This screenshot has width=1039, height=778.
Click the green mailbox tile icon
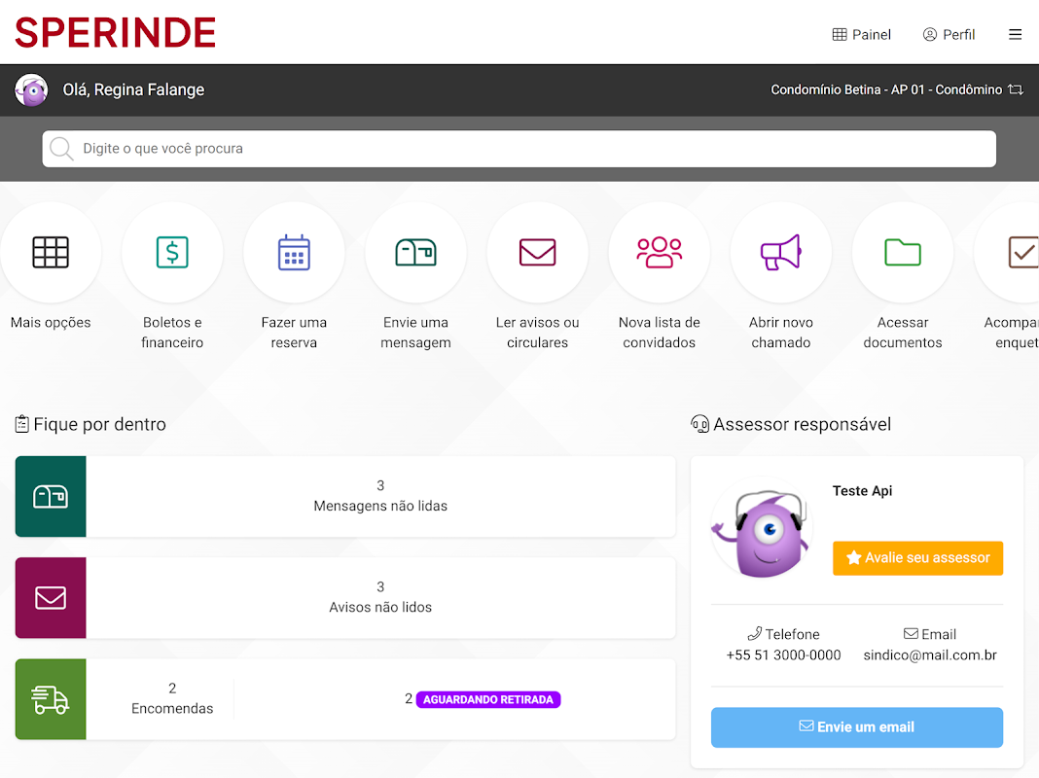tap(51, 497)
